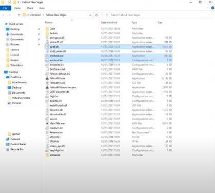Select the Readme.txt file icon

coord(47,132)
